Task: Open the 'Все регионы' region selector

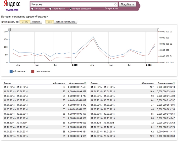Action: 111,9
